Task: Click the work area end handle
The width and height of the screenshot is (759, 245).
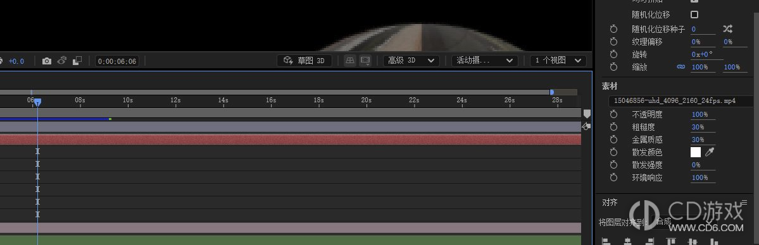Action: click(x=552, y=92)
